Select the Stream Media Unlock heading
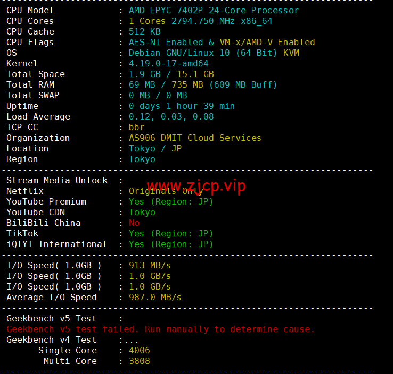This screenshot has height=374, width=393. [57, 181]
